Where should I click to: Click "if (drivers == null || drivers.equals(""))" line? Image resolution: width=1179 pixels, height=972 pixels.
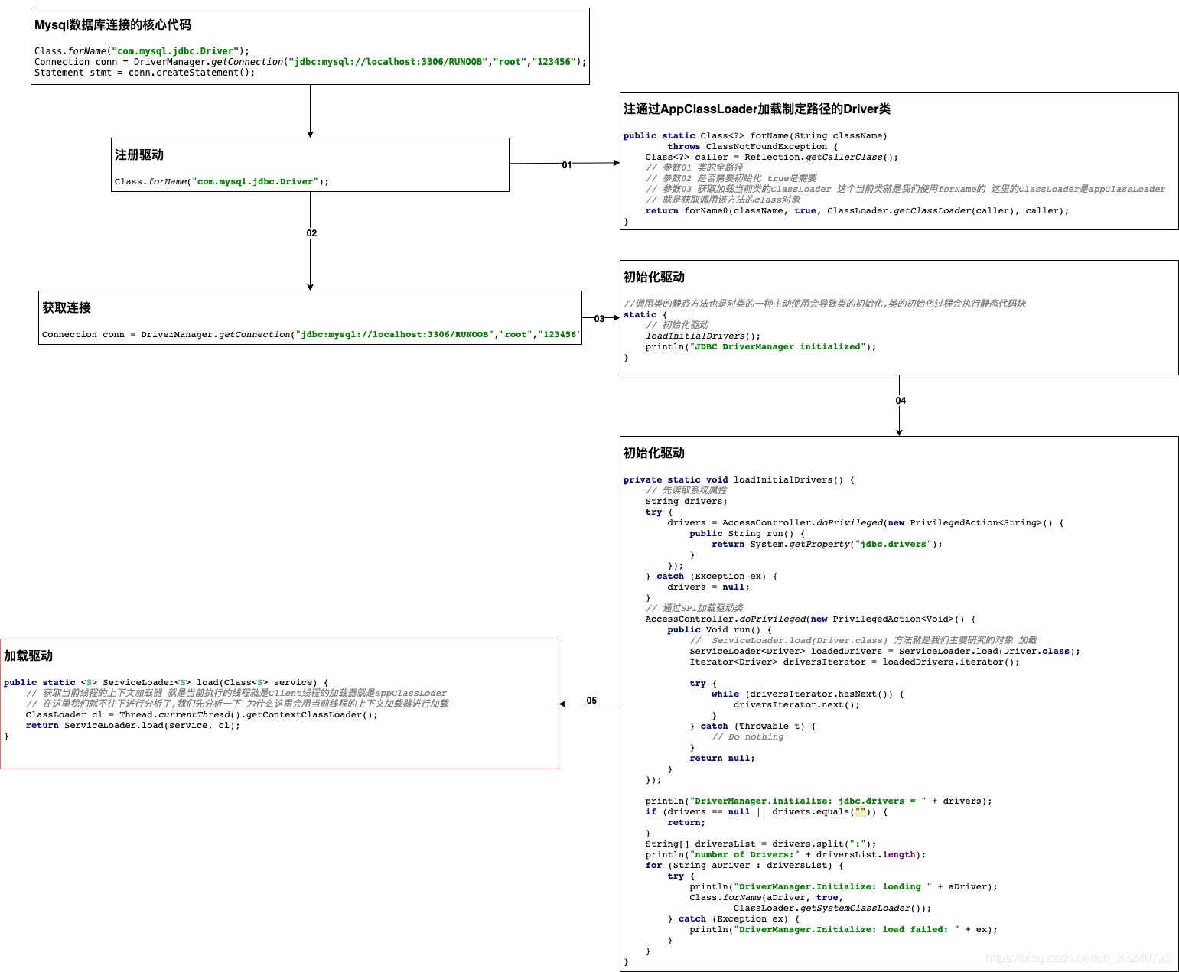tap(767, 811)
